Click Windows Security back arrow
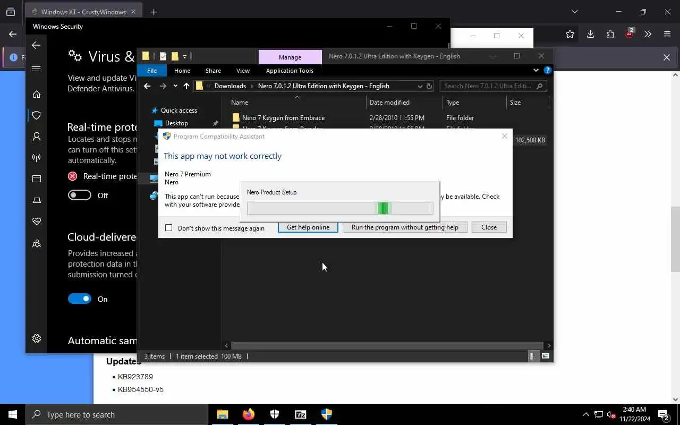The height and width of the screenshot is (425, 680). pos(36,45)
